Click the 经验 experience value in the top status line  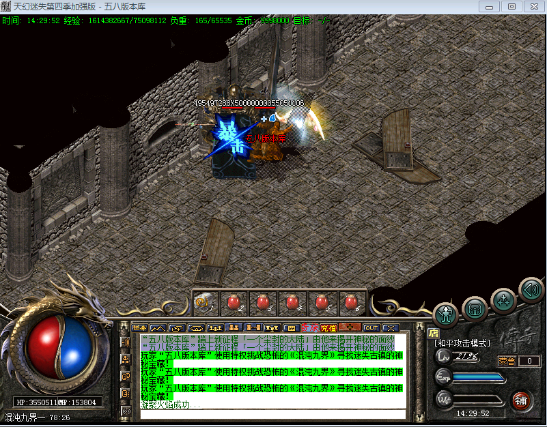(115, 20)
